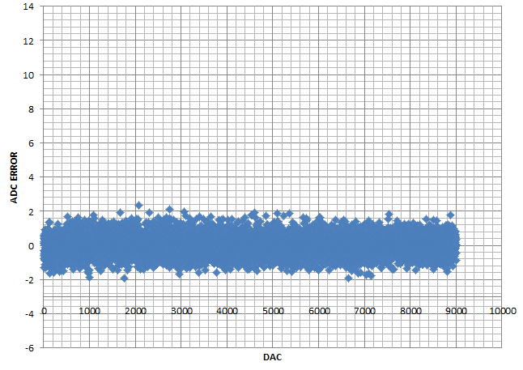This screenshot has width=523, height=370.
Task: Click the x-axis label 8000
Action: click(x=410, y=311)
